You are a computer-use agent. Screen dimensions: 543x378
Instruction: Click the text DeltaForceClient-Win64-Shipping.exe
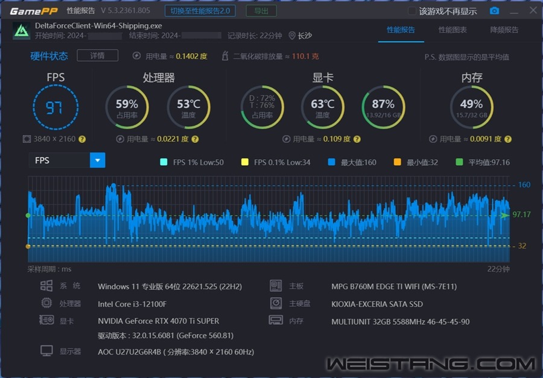click(98, 25)
